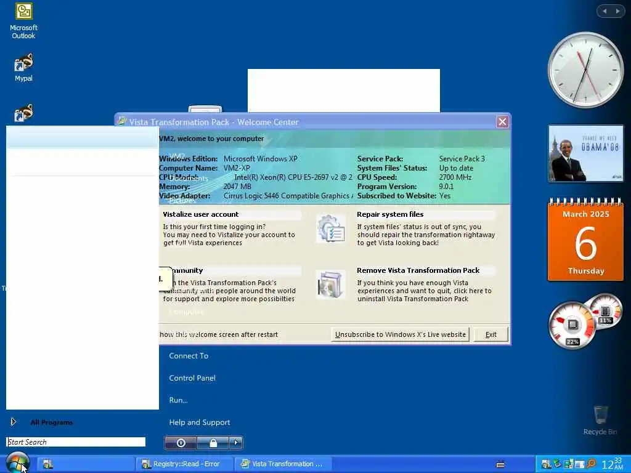Click the Windows Start orb
The image size is (631, 473).
tap(17, 463)
